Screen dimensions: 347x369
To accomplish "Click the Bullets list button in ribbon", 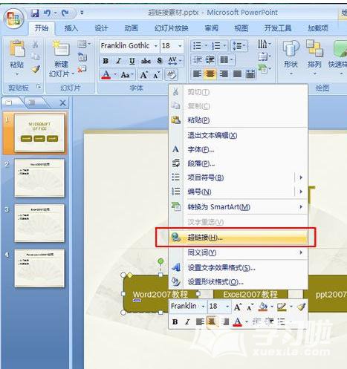I will 197,46.
